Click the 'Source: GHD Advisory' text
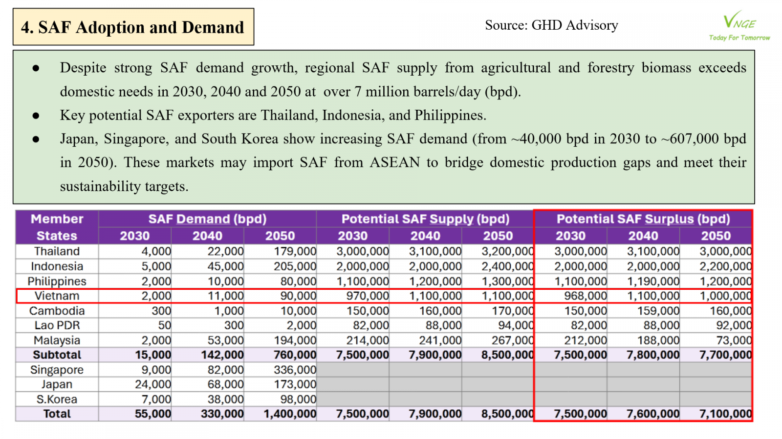Viewport: 782px width, 439px height. (551, 25)
